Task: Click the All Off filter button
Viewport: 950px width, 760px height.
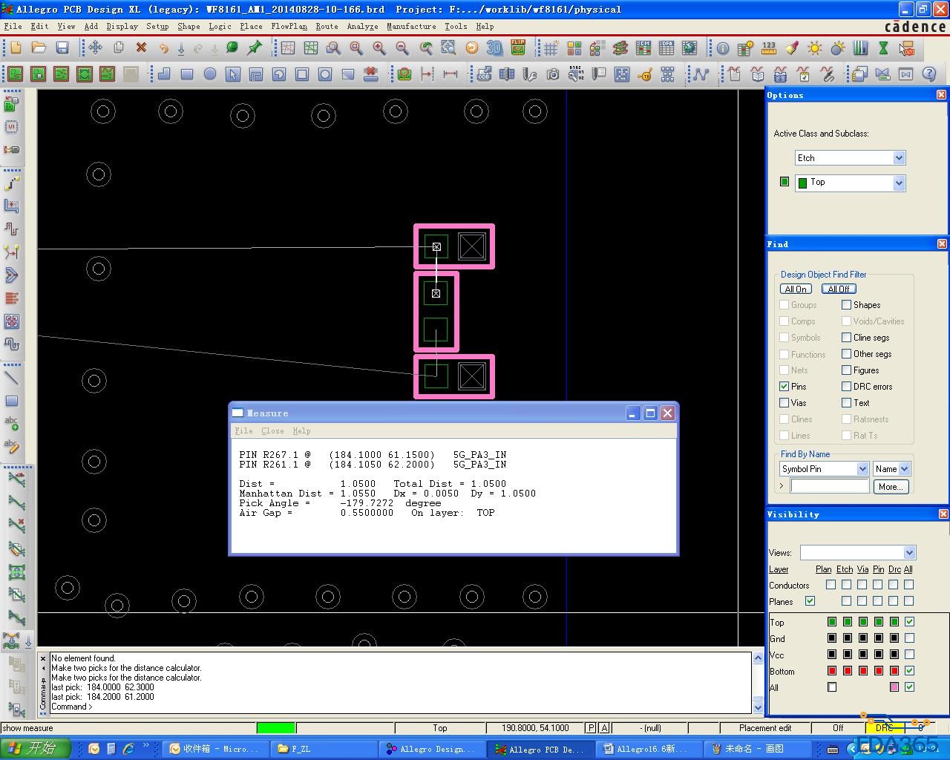Action: 838,289
